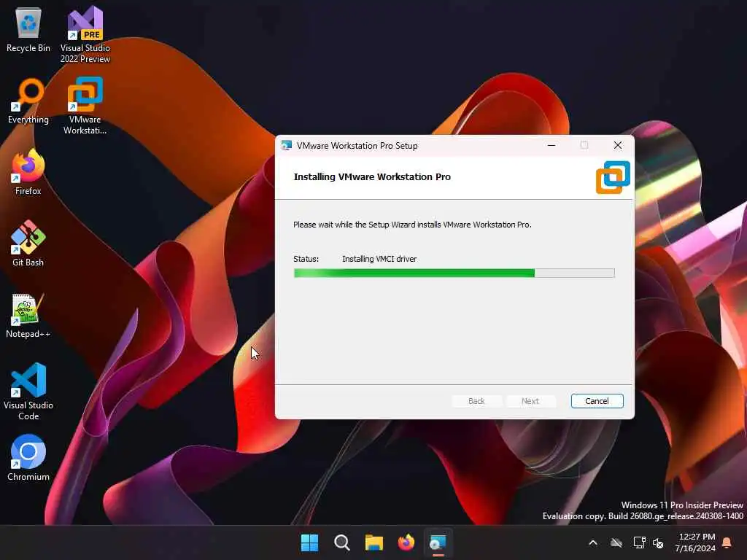Open the clock showing 12:27 PM

(x=695, y=542)
